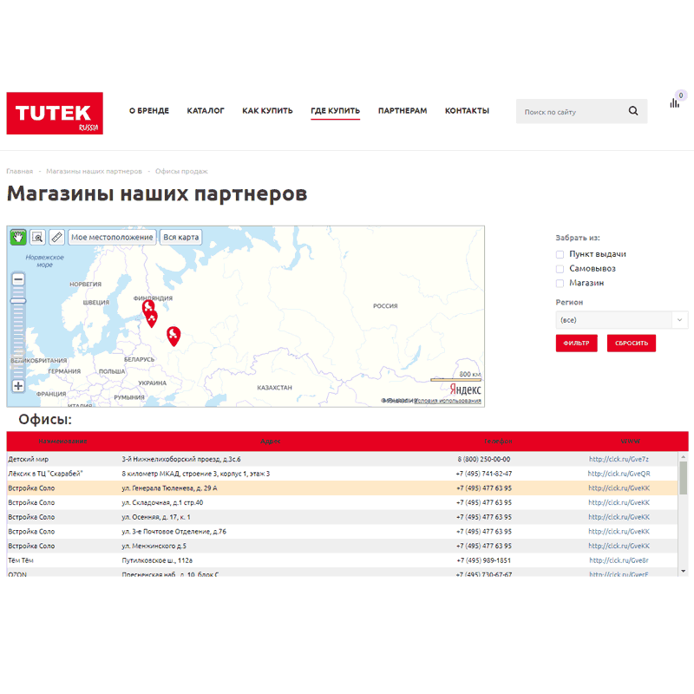Click the Вся карта map button
The width and height of the screenshot is (694, 694).
(x=180, y=237)
